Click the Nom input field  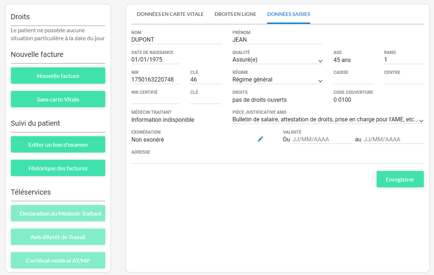[176, 40]
